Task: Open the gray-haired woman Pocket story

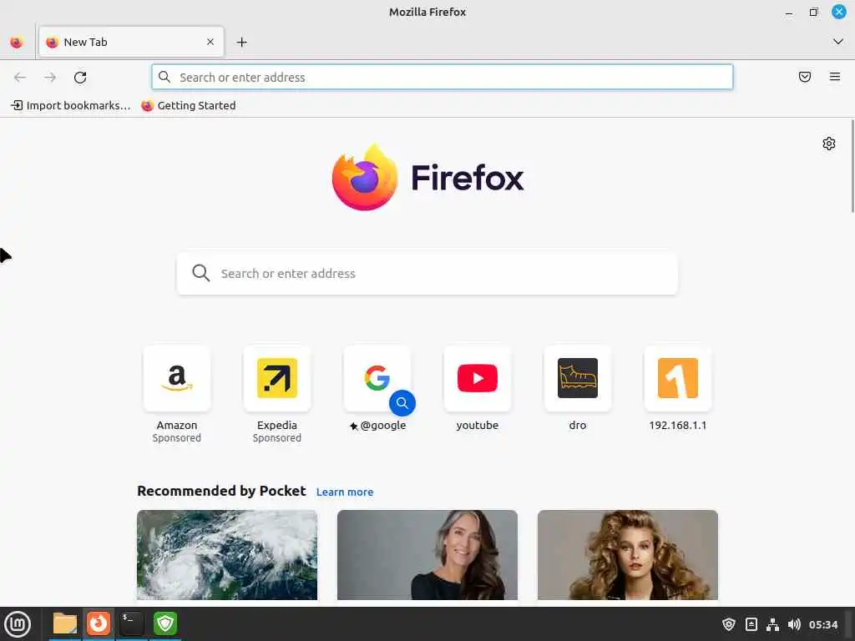Action: point(427,555)
